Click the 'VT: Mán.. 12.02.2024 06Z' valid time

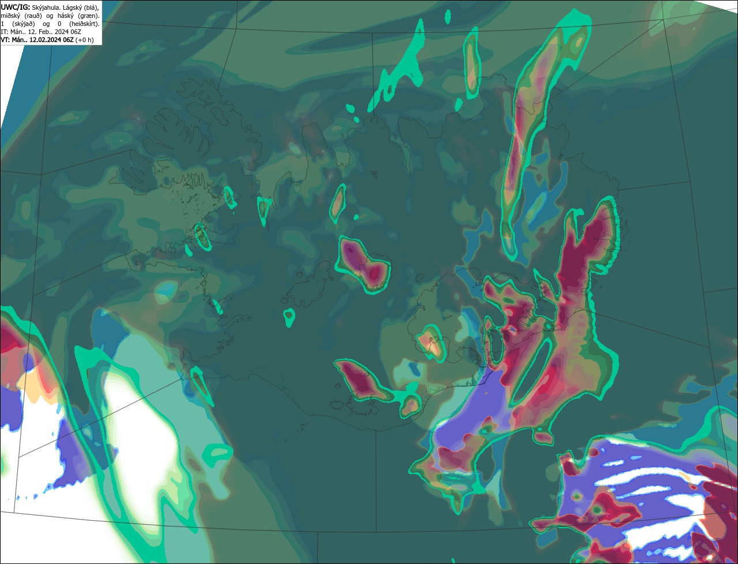click(x=37, y=40)
